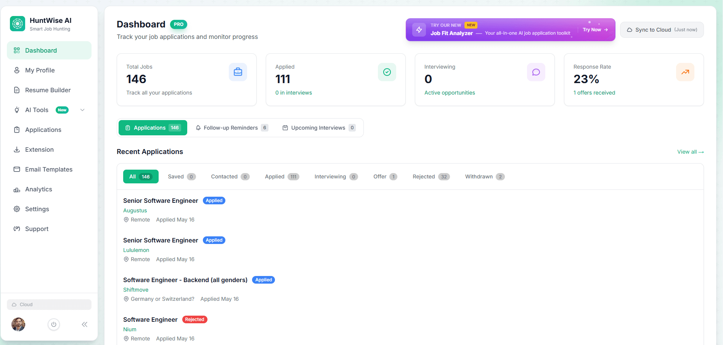
Task: Open Senior Software Engineer at Augustus
Action: (161, 201)
